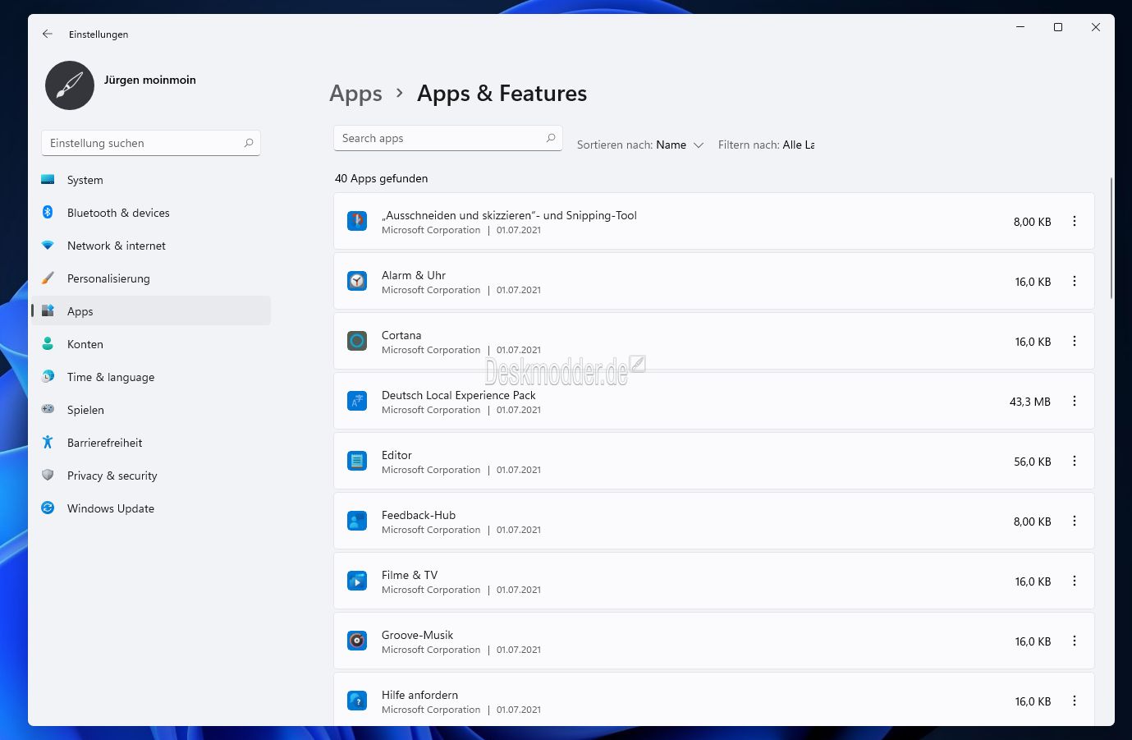Click the Filme & TV app icon
Screen dimensions: 1132x740
click(357, 581)
